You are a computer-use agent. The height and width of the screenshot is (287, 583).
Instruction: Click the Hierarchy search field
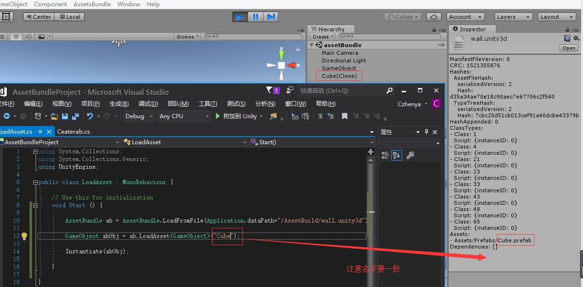pyautogui.click(x=389, y=37)
